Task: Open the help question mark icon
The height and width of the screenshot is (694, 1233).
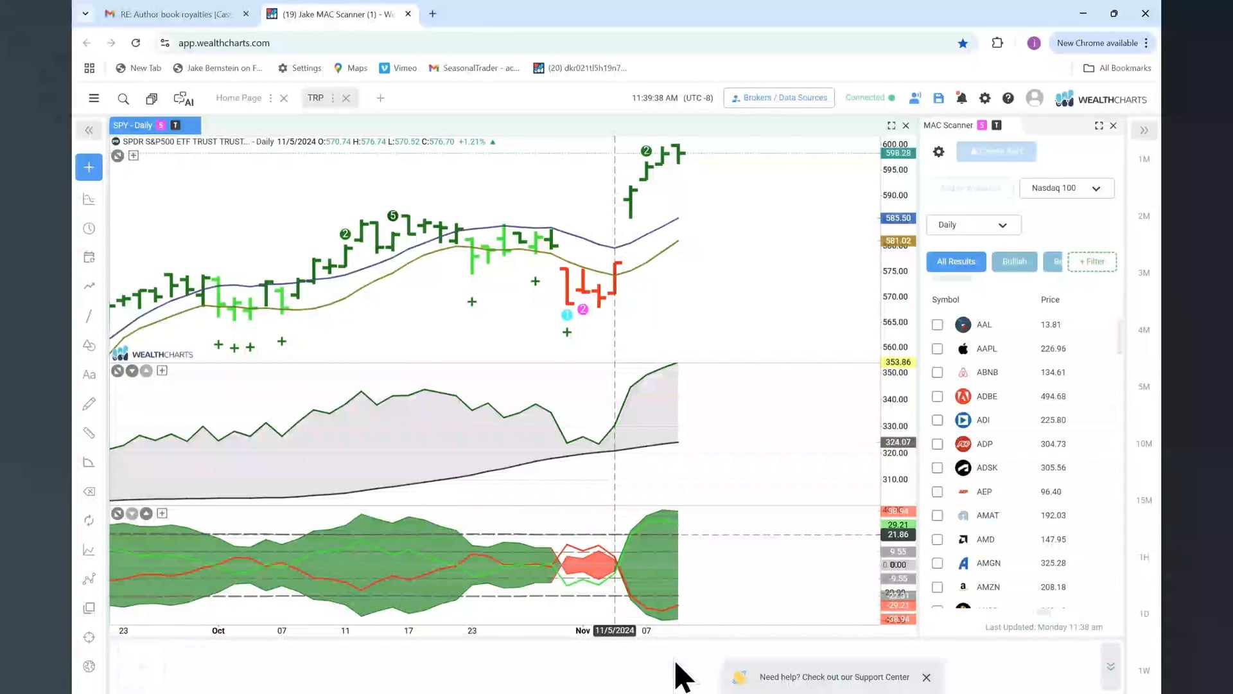Action: coord(1008,98)
